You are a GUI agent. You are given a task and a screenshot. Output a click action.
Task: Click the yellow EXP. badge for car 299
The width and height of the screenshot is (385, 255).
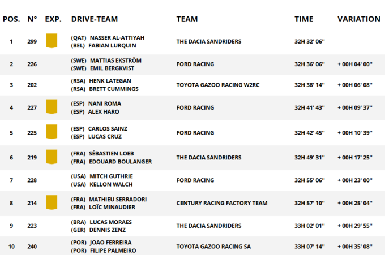pyautogui.click(x=52, y=41)
